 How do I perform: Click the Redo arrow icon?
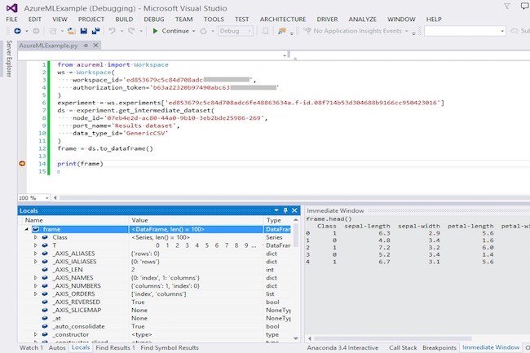pyautogui.click(x=131, y=31)
